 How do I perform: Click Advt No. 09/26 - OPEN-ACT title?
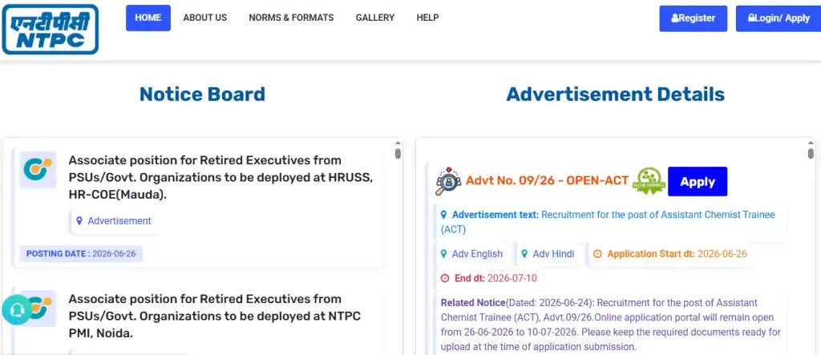click(547, 181)
